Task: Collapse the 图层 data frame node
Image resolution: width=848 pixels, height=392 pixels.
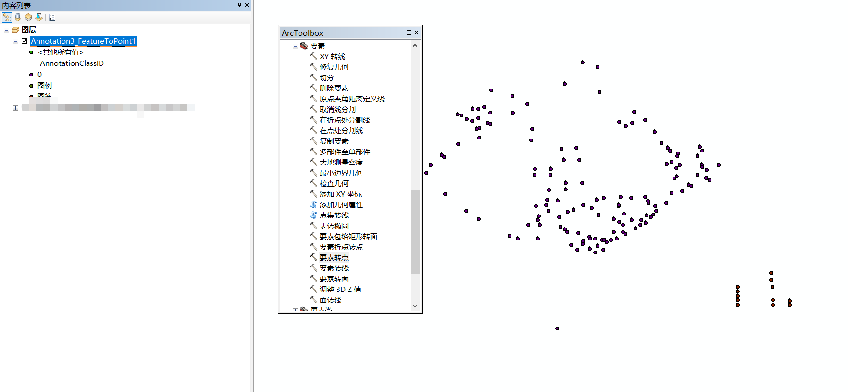Action: pyautogui.click(x=6, y=30)
